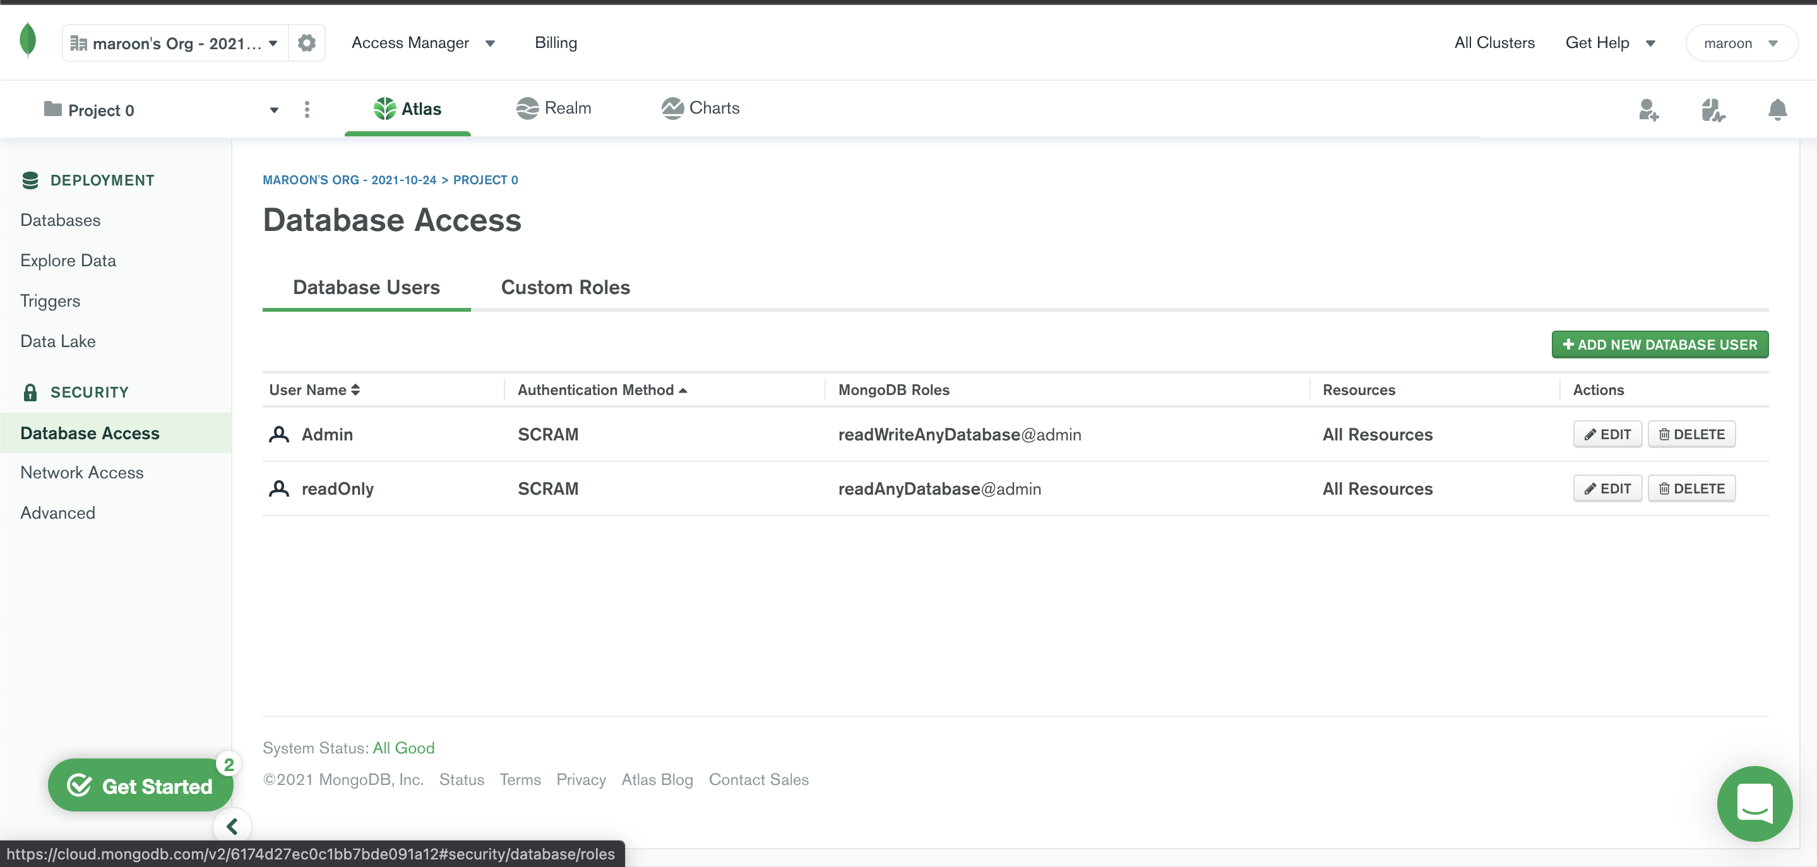Image resolution: width=1817 pixels, height=867 pixels.
Task: Collapse the sidebar with the chevron arrow
Action: coord(232,826)
